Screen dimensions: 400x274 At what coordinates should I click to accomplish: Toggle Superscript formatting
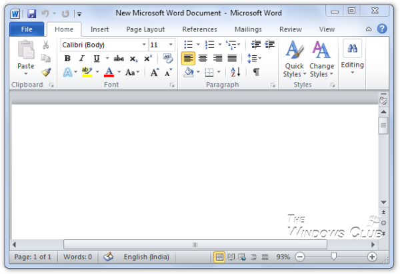[148, 59]
